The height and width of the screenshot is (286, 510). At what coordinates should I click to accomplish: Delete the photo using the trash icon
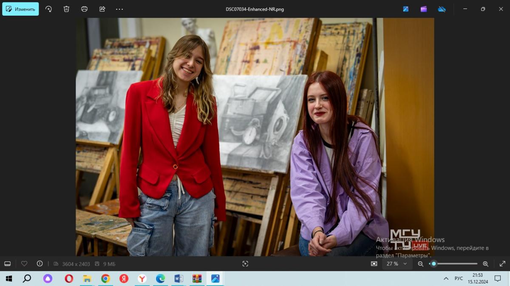(x=66, y=9)
